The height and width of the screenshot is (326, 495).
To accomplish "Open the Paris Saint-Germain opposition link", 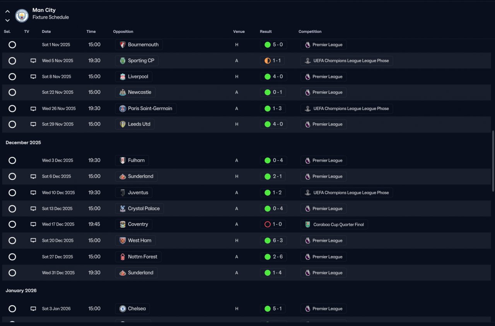I will click(x=146, y=109).
